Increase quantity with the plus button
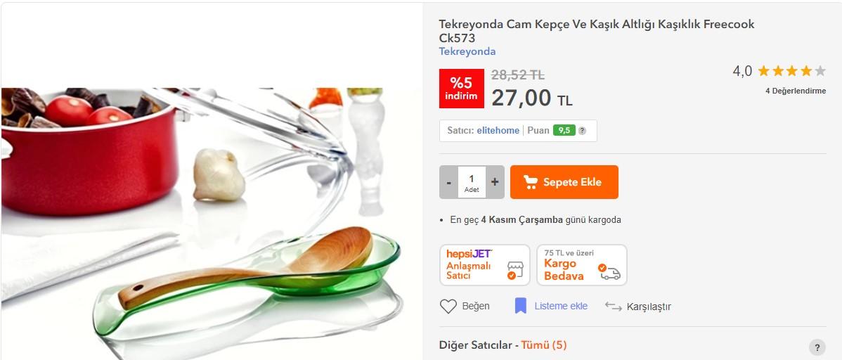The height and width of the screenshot is (360, 842). tap(495, 182)
